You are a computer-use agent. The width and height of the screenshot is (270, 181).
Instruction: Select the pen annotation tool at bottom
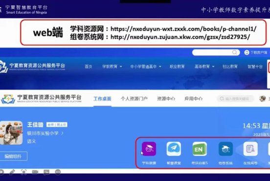click(x=12, y=172)
